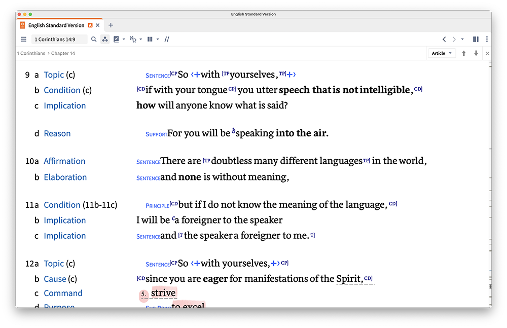The width and height of the screenshot is (507, 328).
Task: Click the 1 Corinthians 14:9 reference box
Action: (x=59, y=40)
